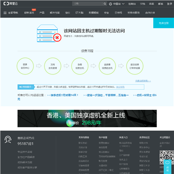Screen dimensions: 174x174
Task: Open the 全部导航 hamburger menu
Action: tap(11, 13)
